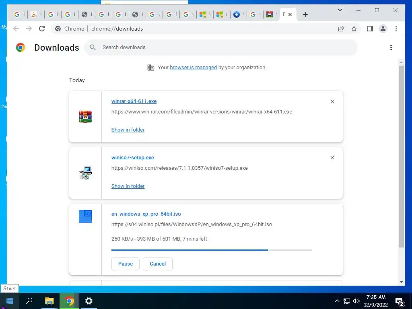The width and height of the screenshot is (412, 309).
Task: Open the taskbar clock showing 7:25 AM
Action: click(376, 301)
